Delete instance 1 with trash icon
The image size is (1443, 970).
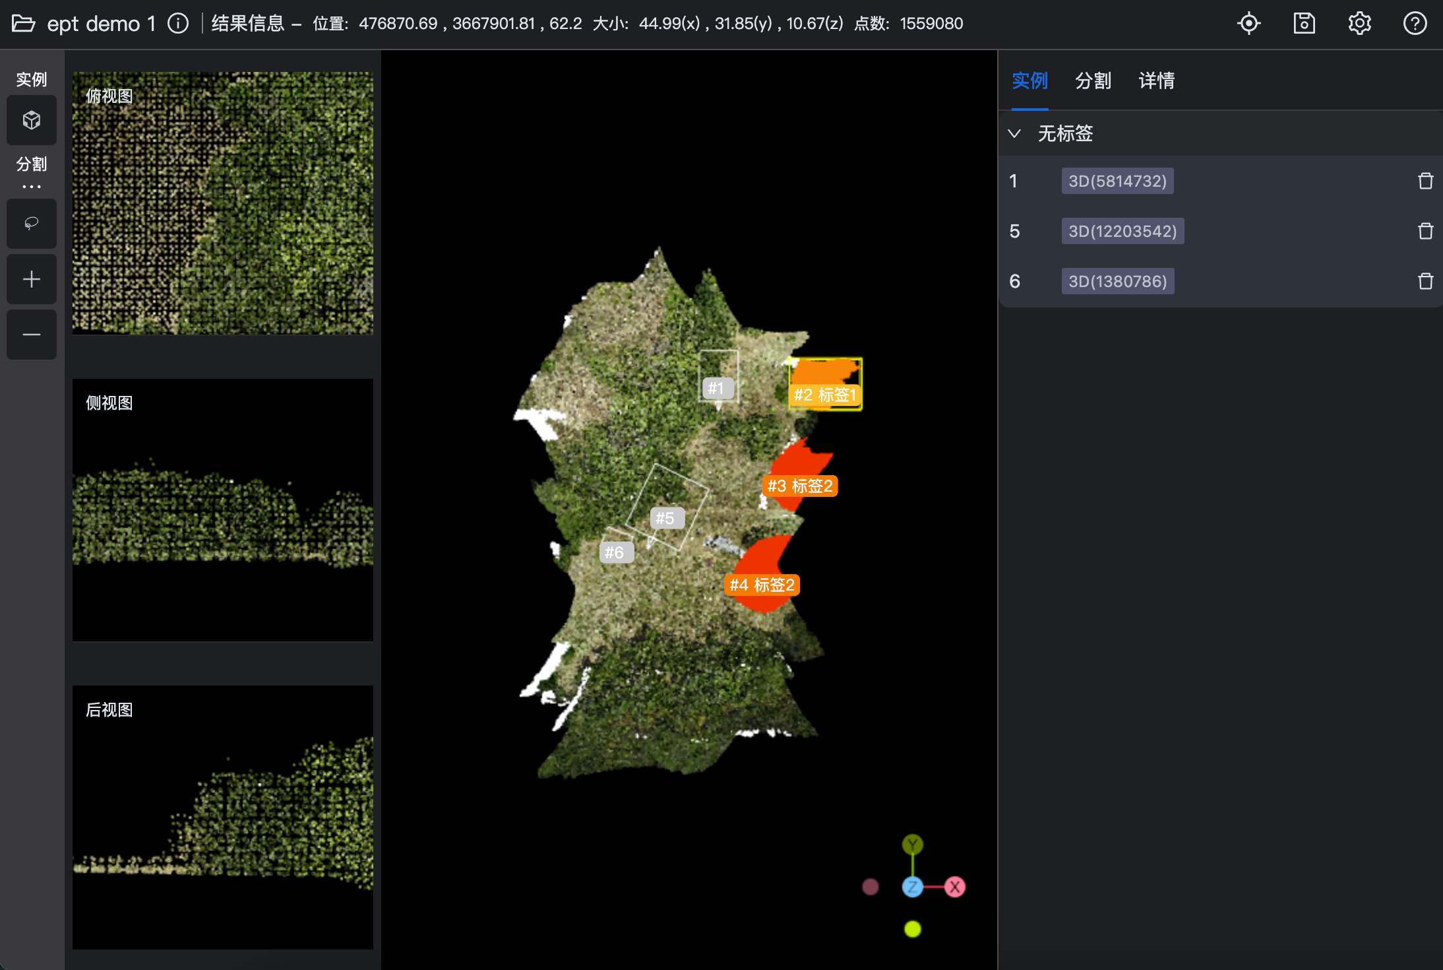[1425, 181]
